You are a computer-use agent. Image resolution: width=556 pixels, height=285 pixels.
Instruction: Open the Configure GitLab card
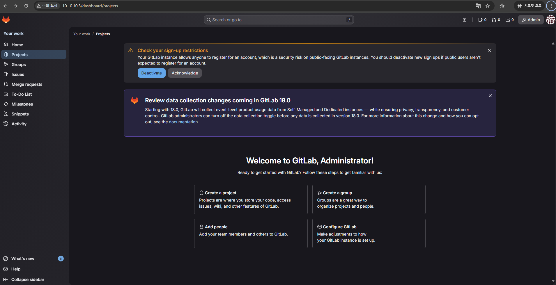point(369,233)
